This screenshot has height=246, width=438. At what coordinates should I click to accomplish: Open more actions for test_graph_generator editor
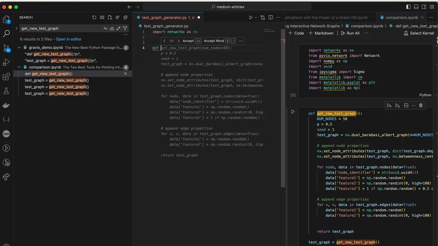coord(278,17)
